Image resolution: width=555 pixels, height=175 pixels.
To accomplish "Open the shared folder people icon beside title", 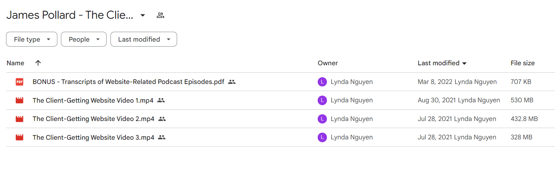I will pyautogui.click(x=160, y=15).
